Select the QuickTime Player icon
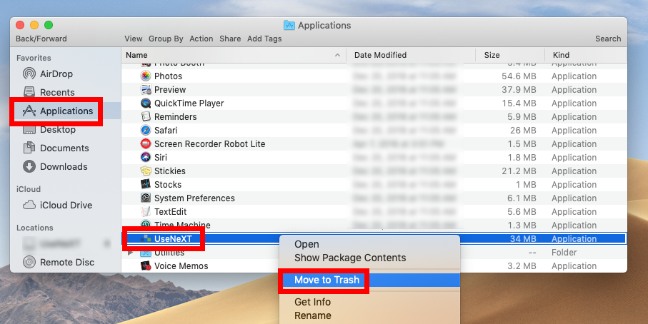 click(x=146, y=103)
